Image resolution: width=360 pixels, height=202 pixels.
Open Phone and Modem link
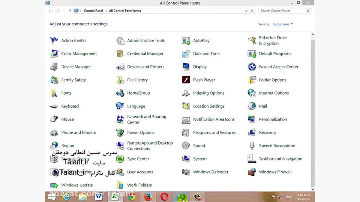pyautogui.click(x=79, y=132)
